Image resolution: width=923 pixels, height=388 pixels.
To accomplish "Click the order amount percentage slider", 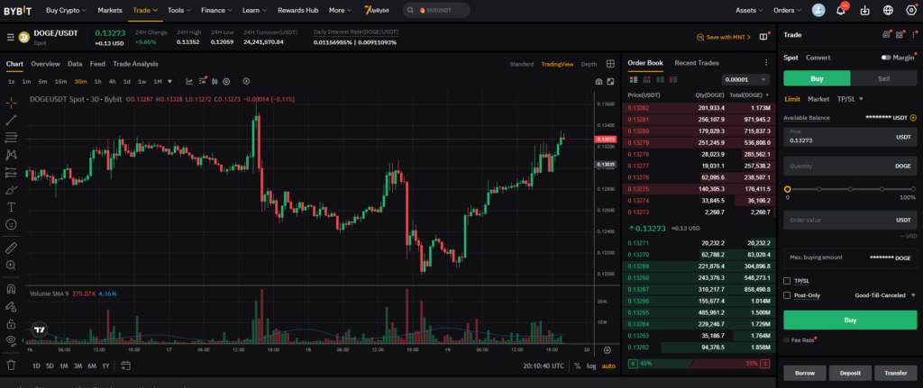I will pos(851,189).
